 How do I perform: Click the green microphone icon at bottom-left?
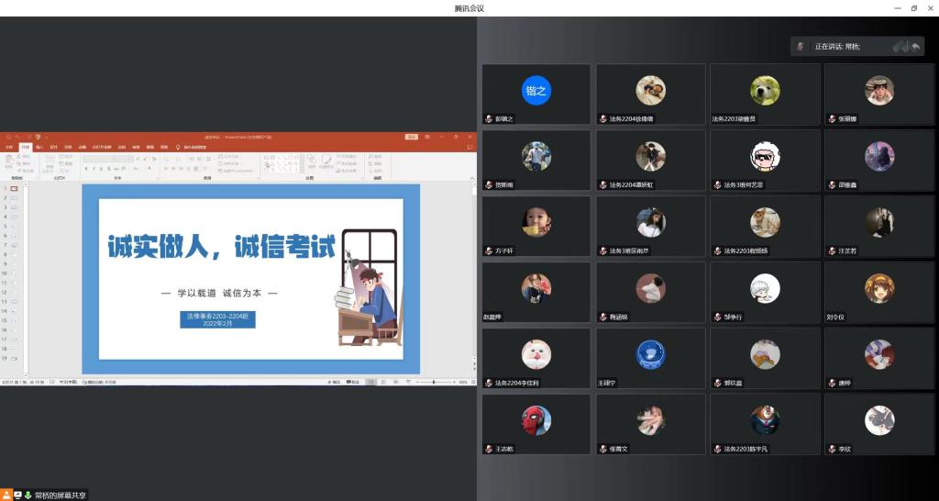28,495
